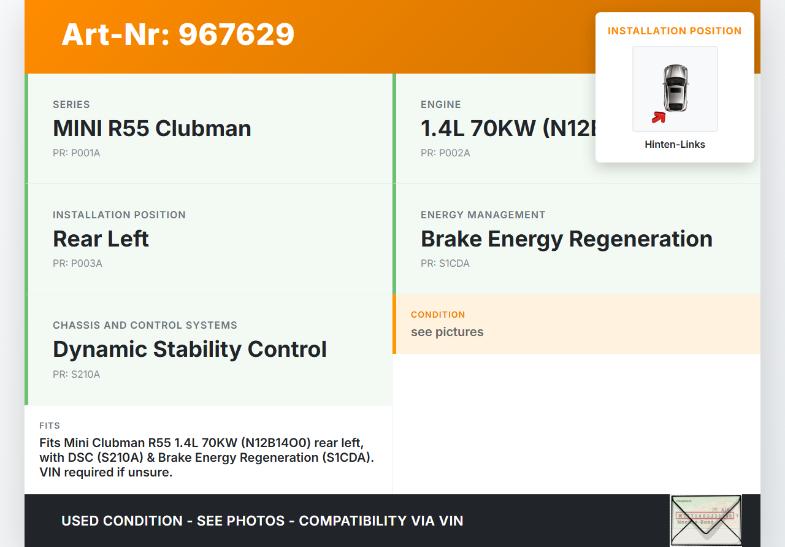785x547 pixels.
Task: Click PR code S210A under stability control
Action: click(x=77, y=374)
